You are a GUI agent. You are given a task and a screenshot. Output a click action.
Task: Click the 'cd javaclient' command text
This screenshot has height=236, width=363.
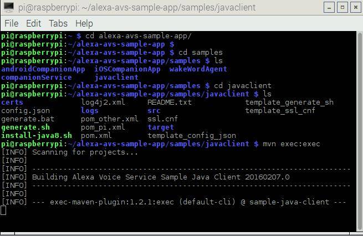click(243, 86)
